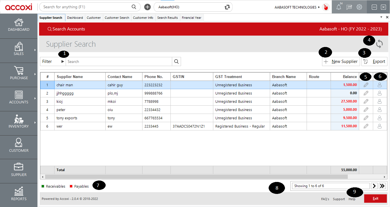Click Search Accounts in the red banner
This screenshot has height=207, width=390.
click(66, 29)
